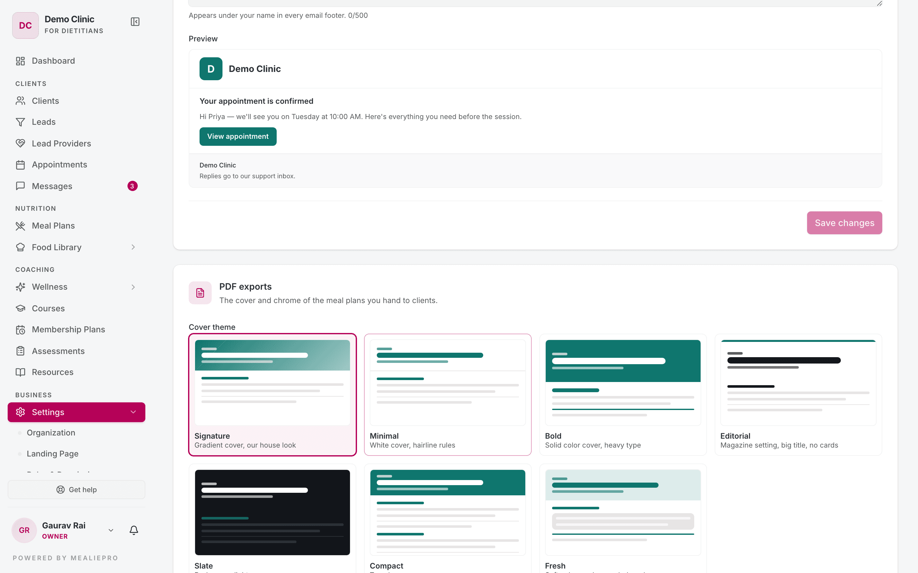Click the Membership Plans calendar-clock icon
This screenshot has height=573, width=918.
point(20,330)
